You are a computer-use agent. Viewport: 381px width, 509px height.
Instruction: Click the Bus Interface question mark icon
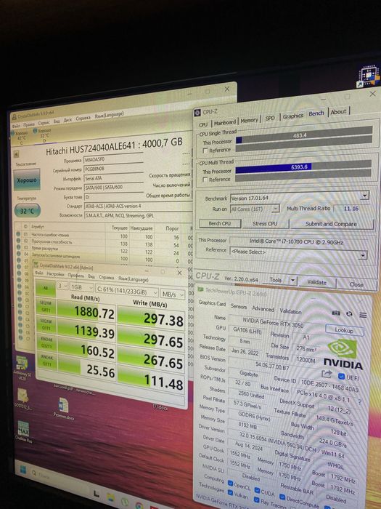[360, 401]
